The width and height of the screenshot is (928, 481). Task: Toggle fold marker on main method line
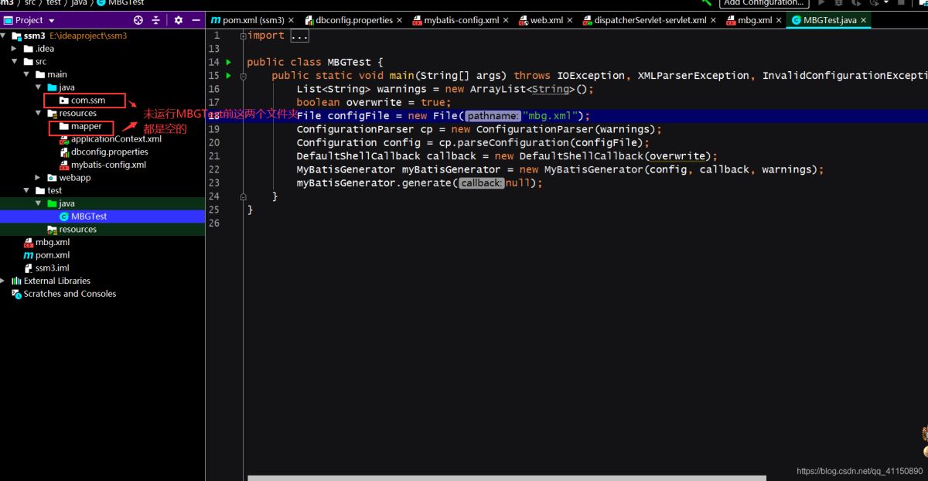[x=244, y=76]
